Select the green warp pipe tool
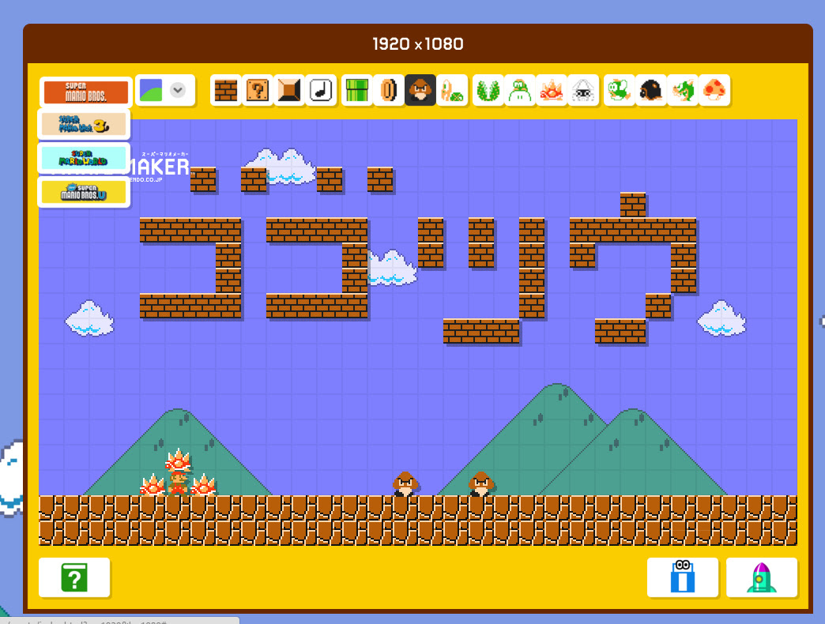 click(x=356, y=90)
